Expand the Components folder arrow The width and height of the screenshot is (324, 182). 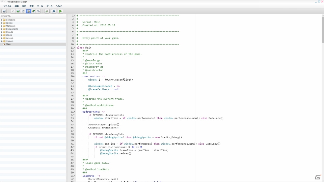coord(2,29)
